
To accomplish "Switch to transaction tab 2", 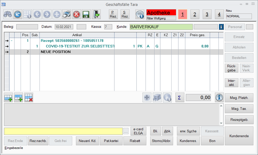I will click(x=195, y=14).
